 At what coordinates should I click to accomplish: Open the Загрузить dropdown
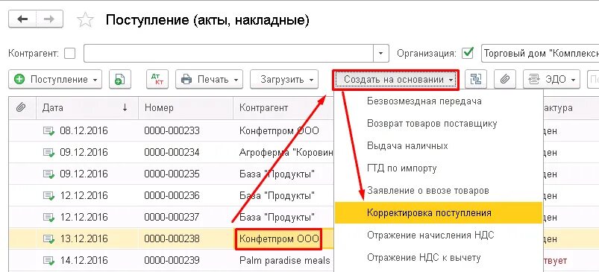pos(284,79)
